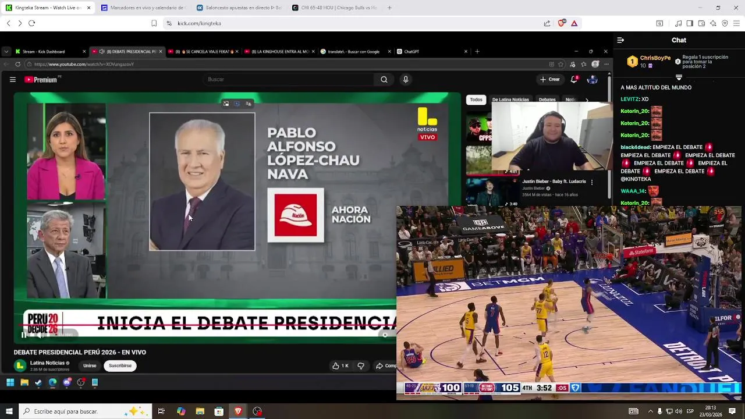The width and height of the screenshot is (745, 419).
Task: Open OBS Studio on the taskbar
Action: coord(257,411)
